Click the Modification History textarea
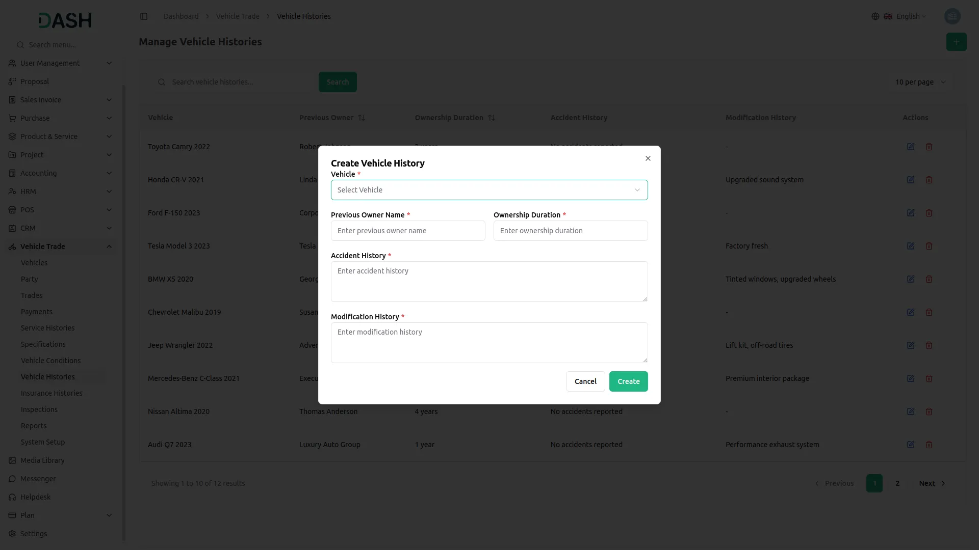This screenshot has height=550, width=979. pos(489,343)
